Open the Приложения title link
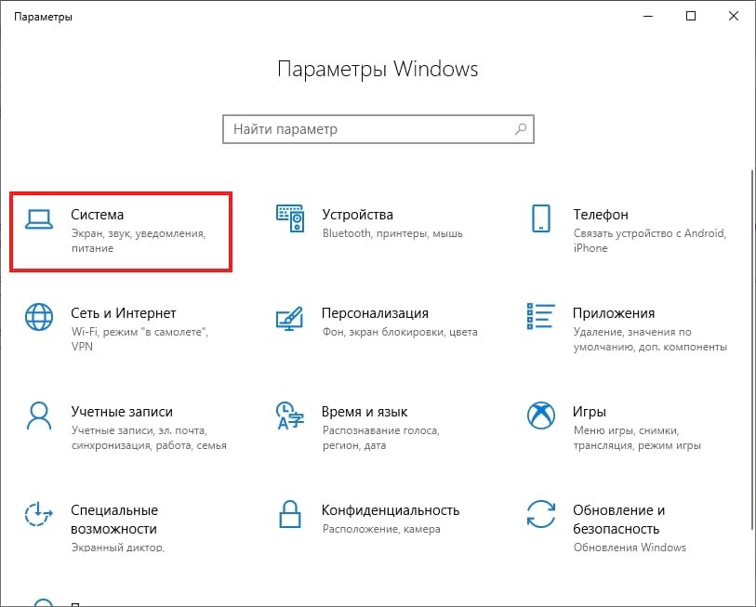Viewport: 756px width, 607px height. (614, 313)
